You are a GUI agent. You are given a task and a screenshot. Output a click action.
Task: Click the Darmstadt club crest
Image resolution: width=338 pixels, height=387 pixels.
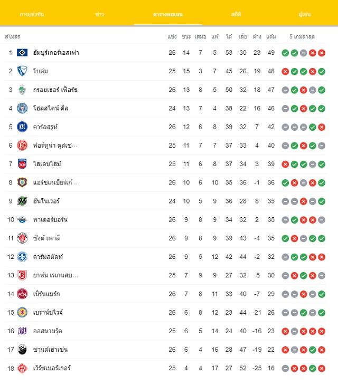tap(22, 257)
